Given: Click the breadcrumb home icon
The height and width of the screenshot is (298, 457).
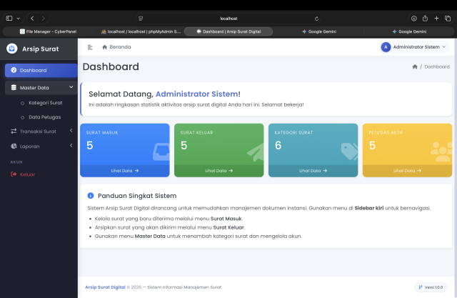Looking at the screenshot, I should click(x=415, y=66).
